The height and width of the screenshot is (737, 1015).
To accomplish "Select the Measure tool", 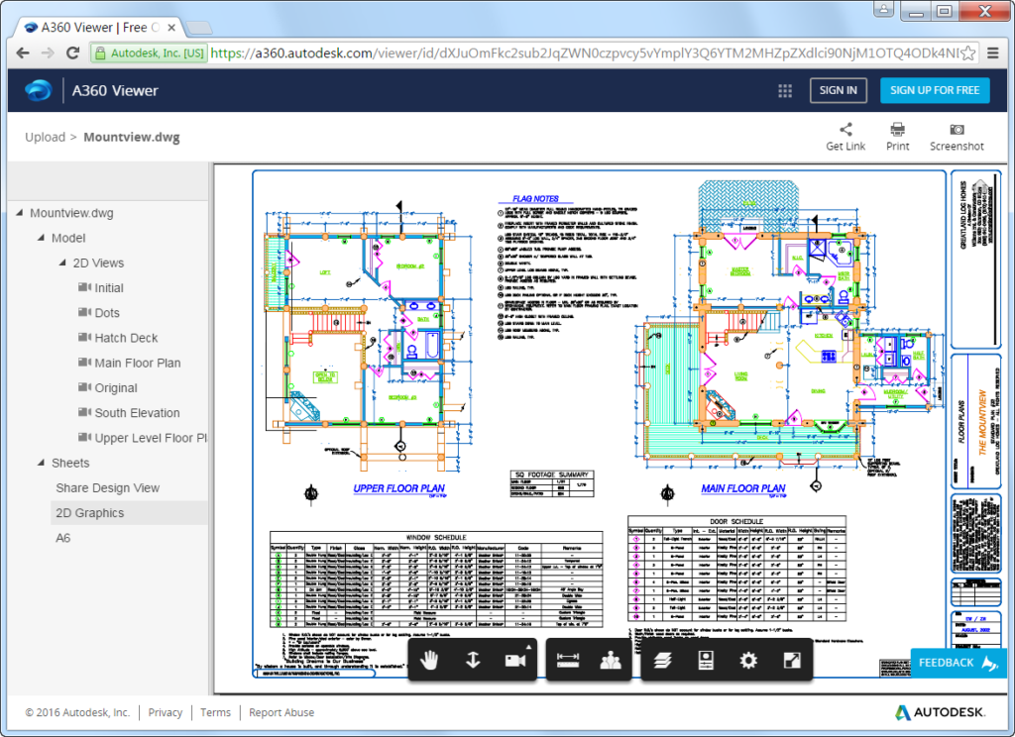I will click(568, 660).
